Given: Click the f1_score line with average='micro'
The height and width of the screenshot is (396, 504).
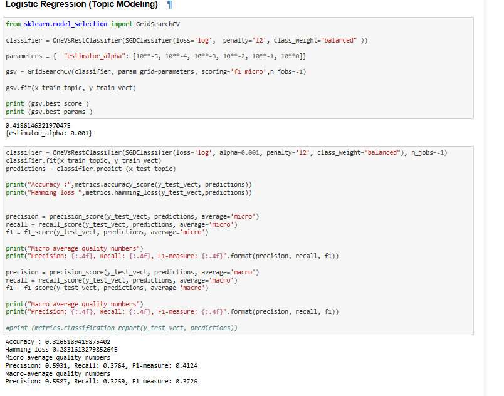Looking at the screenshot, I should tap(107, 232).
